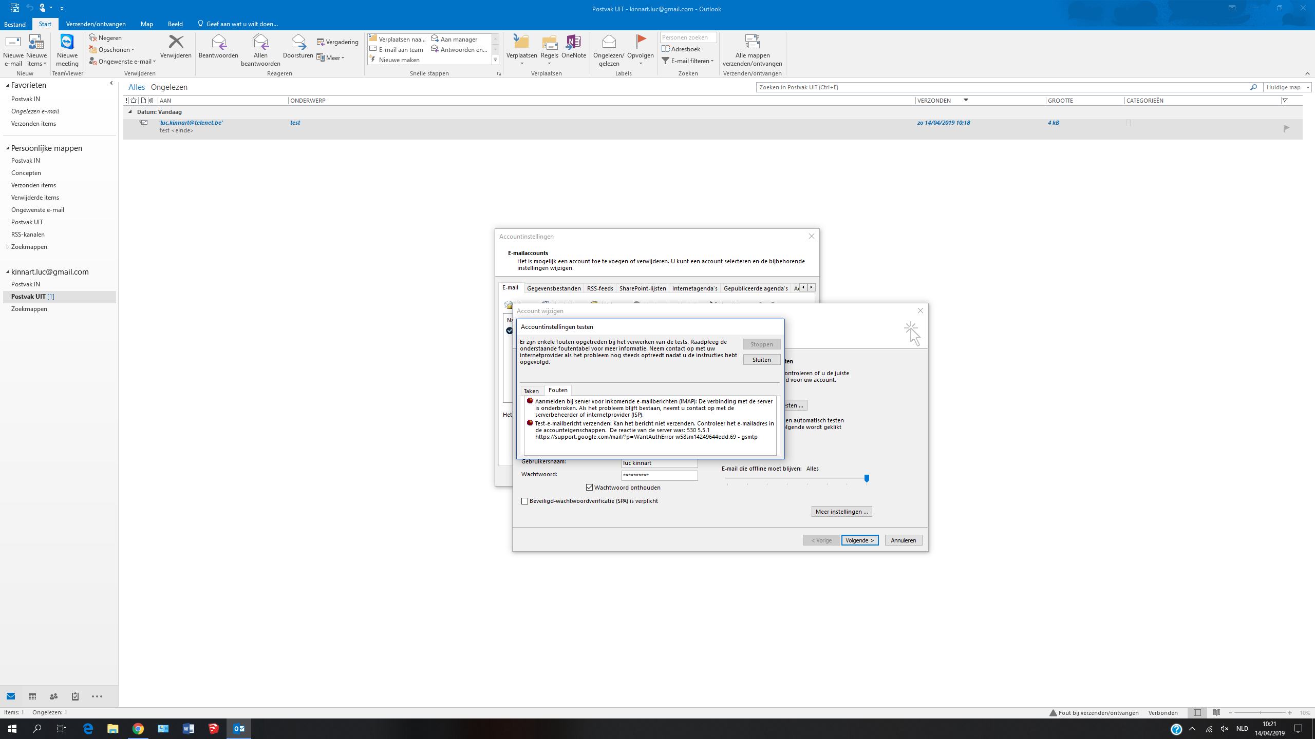1315x739 pixels.
Task: Open the OneNote icon in ribbon
Action: [573, 42]
